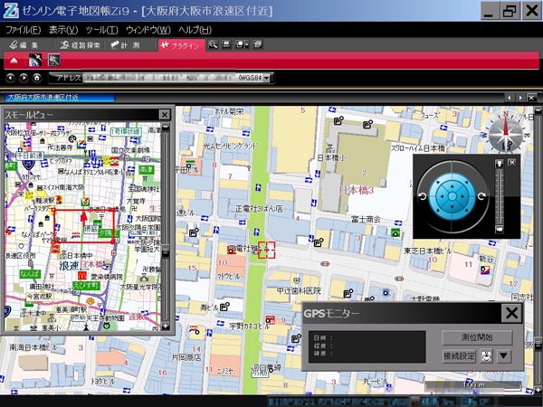Viewport: 543px width, 407px height.
Task: Adjust the small view zoom slider handle
Action: (166, 251)
